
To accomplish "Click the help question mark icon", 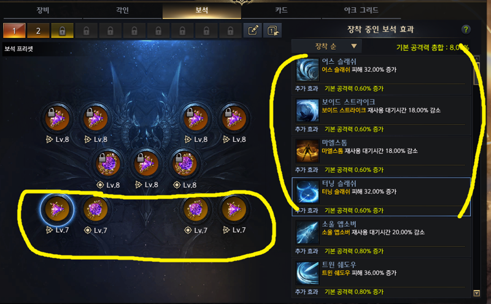I will [466, 29].
